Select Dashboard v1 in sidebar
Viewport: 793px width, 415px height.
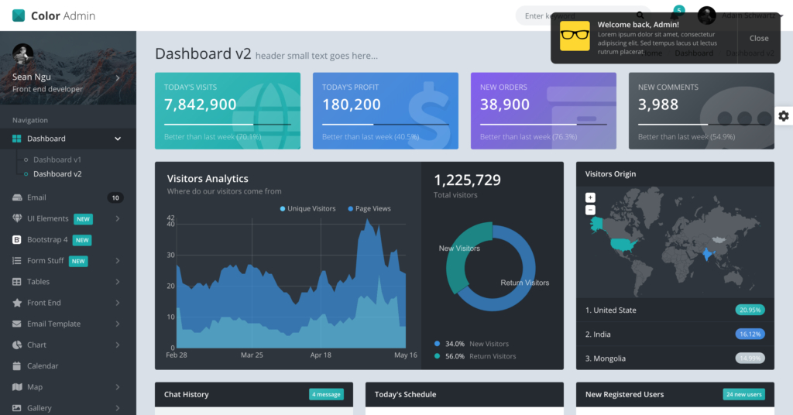pyautogui.click(x=57, y=159)
